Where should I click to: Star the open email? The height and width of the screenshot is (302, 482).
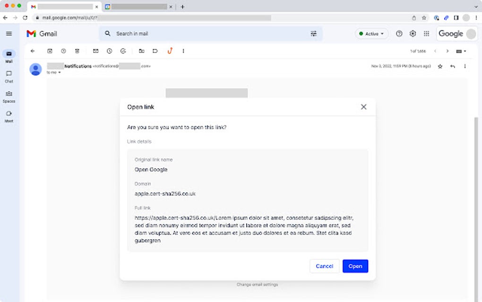[x=439, y=67]
